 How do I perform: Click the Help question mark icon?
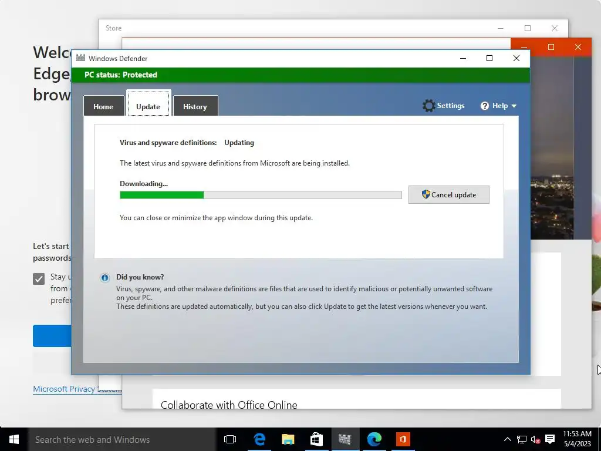[x=485, y=106]
